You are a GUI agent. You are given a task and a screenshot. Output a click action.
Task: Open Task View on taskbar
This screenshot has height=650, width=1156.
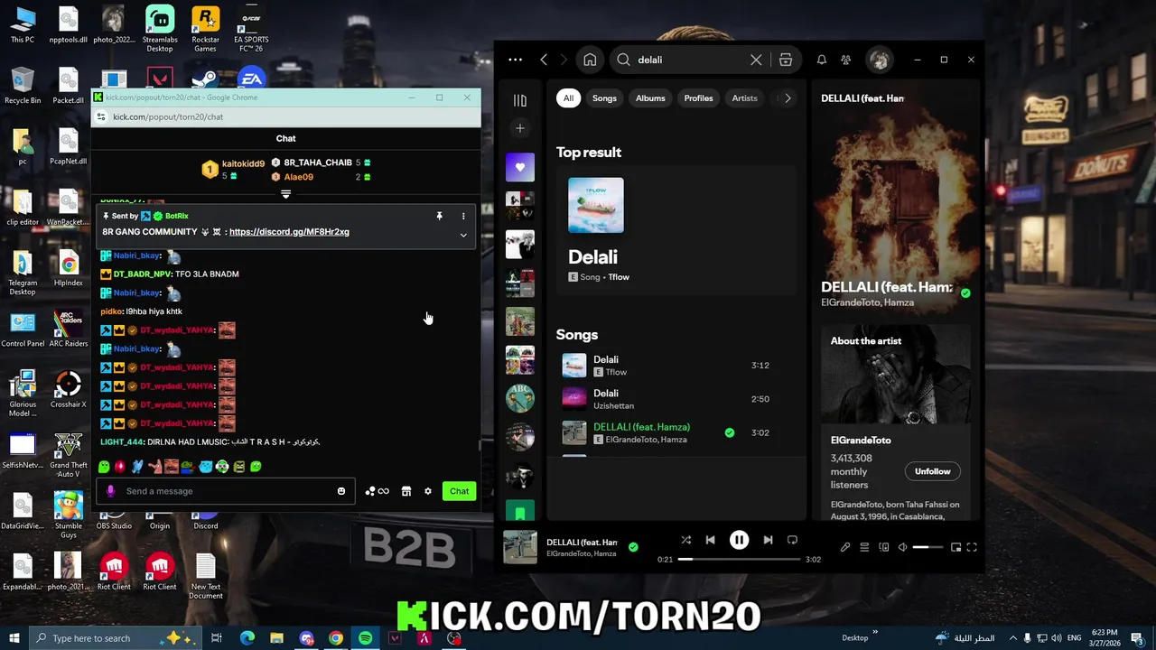tap(217, 638)
